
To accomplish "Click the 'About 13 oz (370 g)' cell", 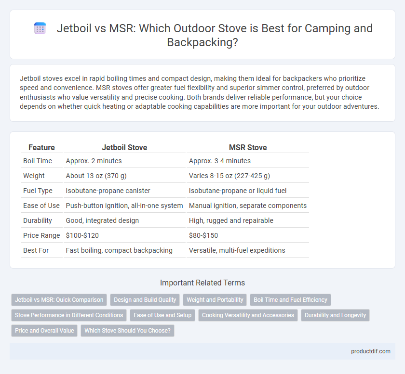I will (124, 176).
